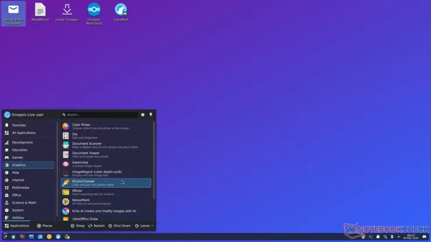This screenshot has height=242, width=431.
Task: Open the teal wolf-head taskbar icon
Action: (13, 237)
